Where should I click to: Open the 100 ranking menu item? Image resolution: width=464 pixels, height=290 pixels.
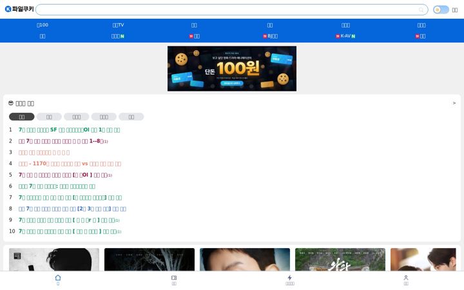[43, 25]
